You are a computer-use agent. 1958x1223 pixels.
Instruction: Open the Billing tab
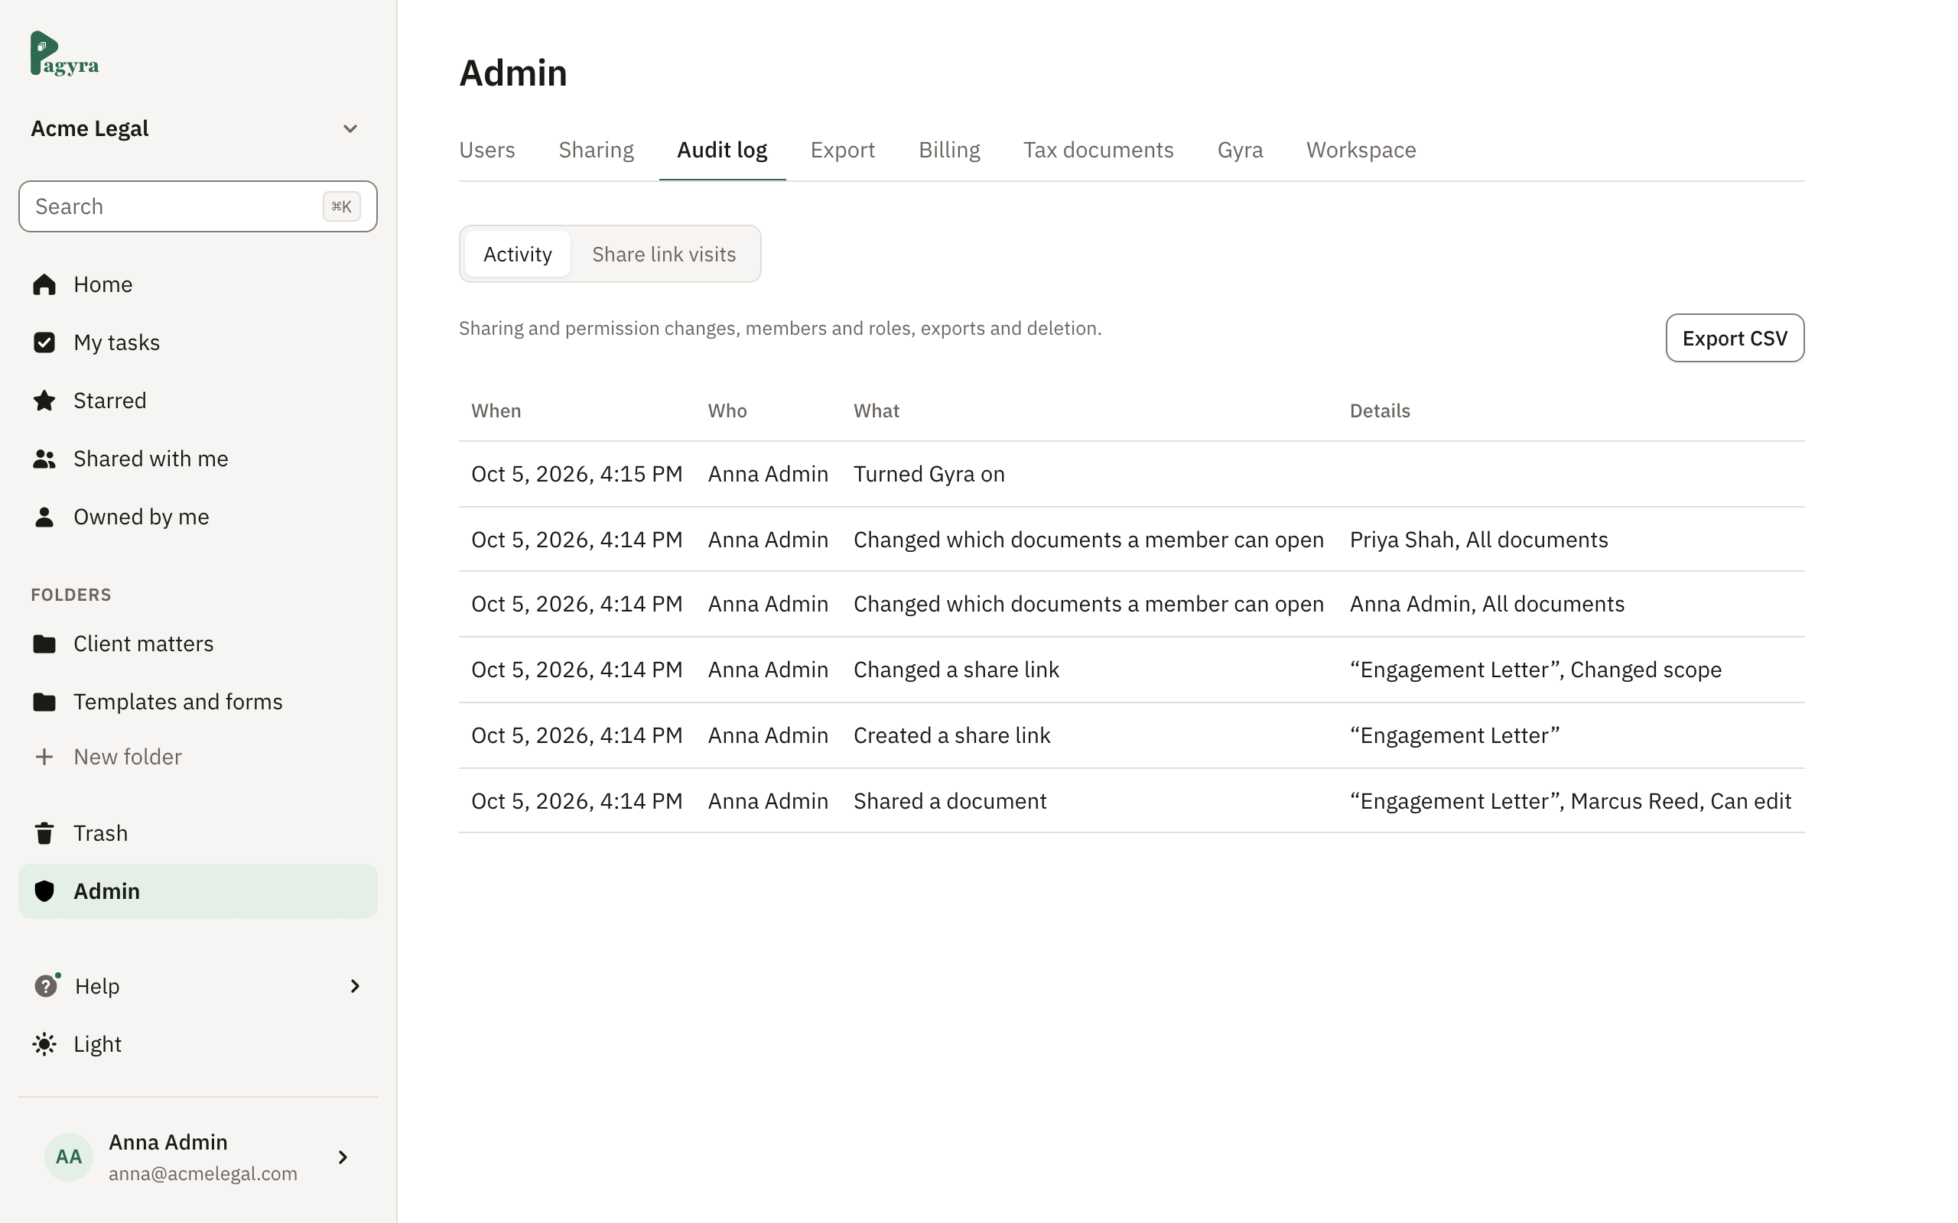click(x=949, y=151)
